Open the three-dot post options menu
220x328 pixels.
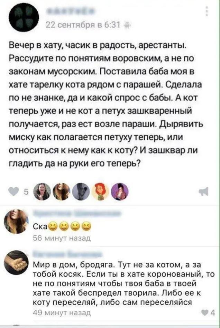pyautogui.click(x=207, y=11)
